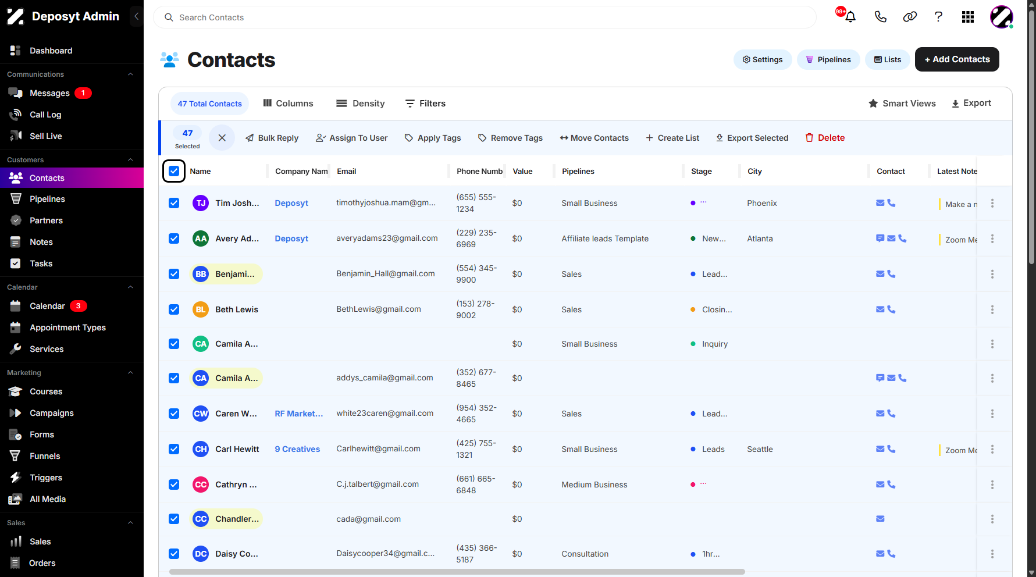
Task: Click the email icon in Chandler row
Action: tap(880, 519)
